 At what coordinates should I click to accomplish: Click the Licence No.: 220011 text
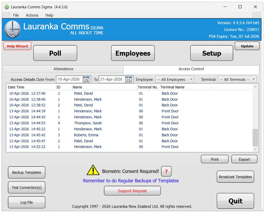[x=242, y=30]
